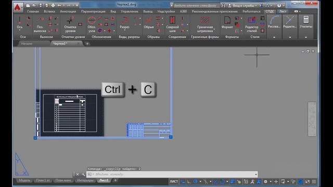Screen dimensions: 333x187
Task: Select the Обрыв break tool
Action: pos(149,23)
